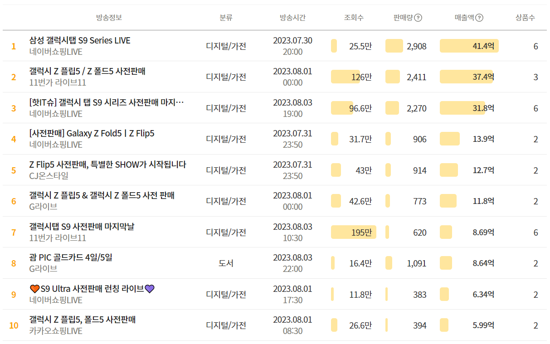Click the 1,091 sales volume value

(x=417, y=263)
